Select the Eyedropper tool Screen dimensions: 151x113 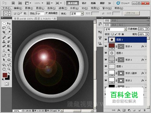(9, 32)
